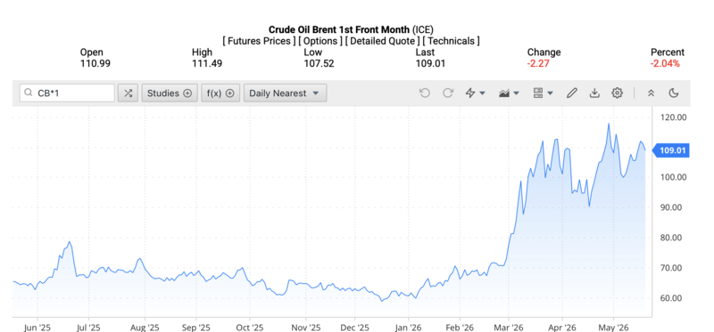This screenshot has width=714, height=332.
Task: Click the May '26 axis label
Action: (x=613, y=327)
